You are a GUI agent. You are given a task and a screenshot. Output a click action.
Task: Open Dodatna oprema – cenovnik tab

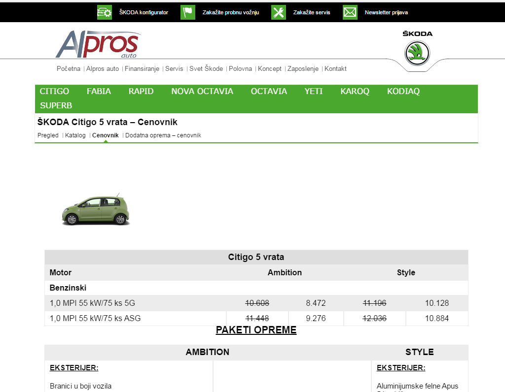click(x=163, y=135)
